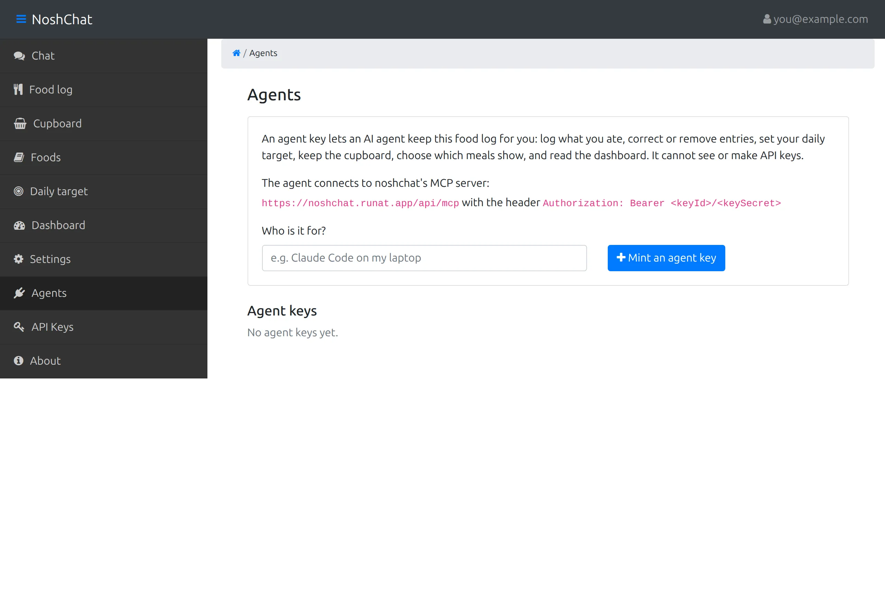The width and height of the screenshot is (885, 595).
Task: Click the NoshChat brand title
Action: (62, 19)
